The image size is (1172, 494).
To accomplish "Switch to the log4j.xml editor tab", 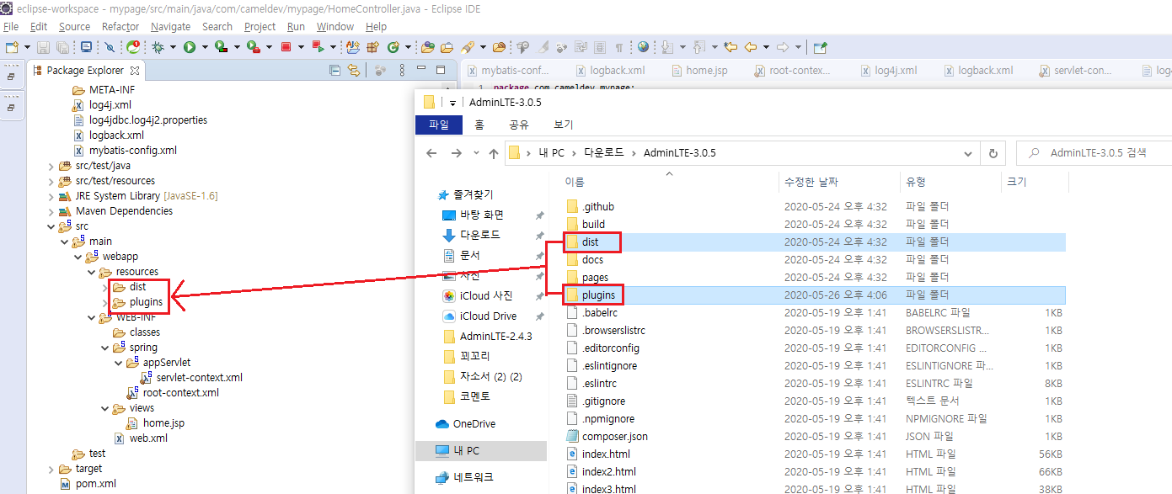I will tap(887, 71).
